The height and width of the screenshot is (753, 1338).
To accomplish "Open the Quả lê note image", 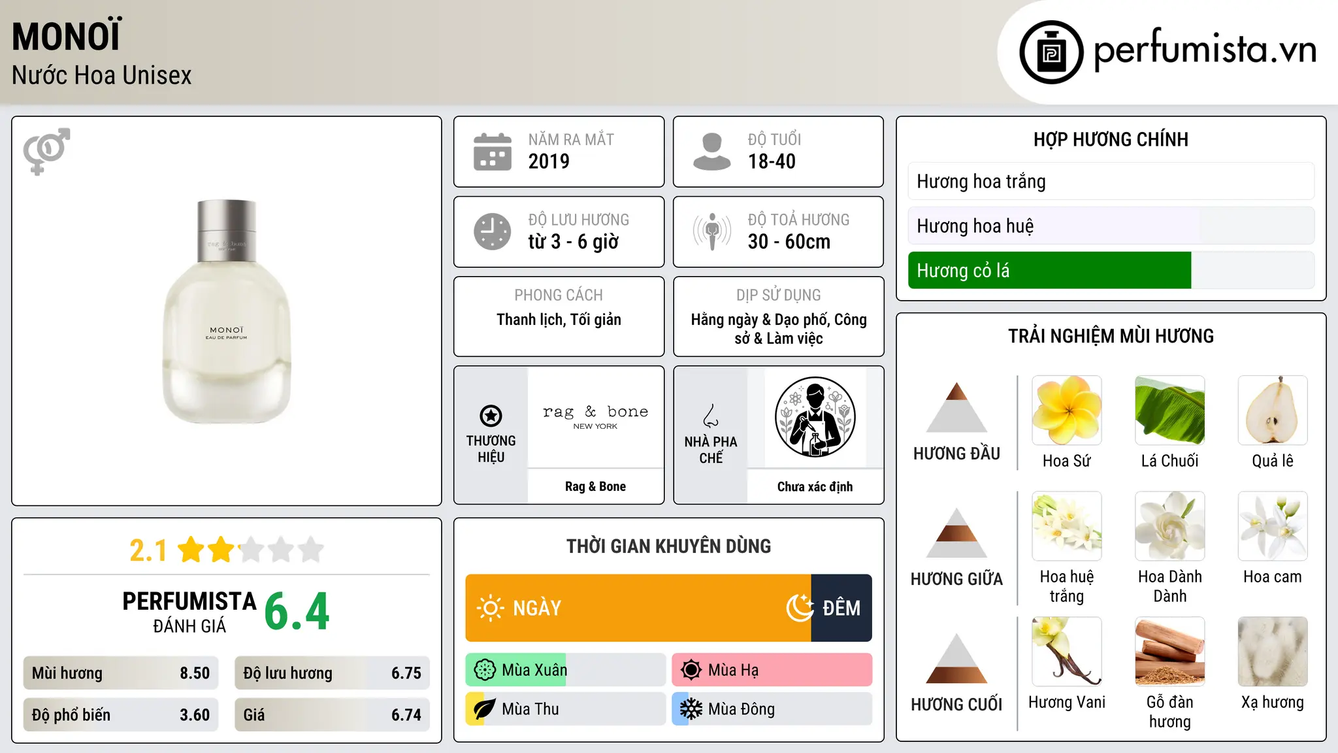I will coord(1273,410).
